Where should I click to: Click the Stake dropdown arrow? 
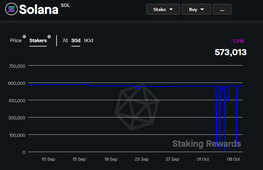coord(171,9)
